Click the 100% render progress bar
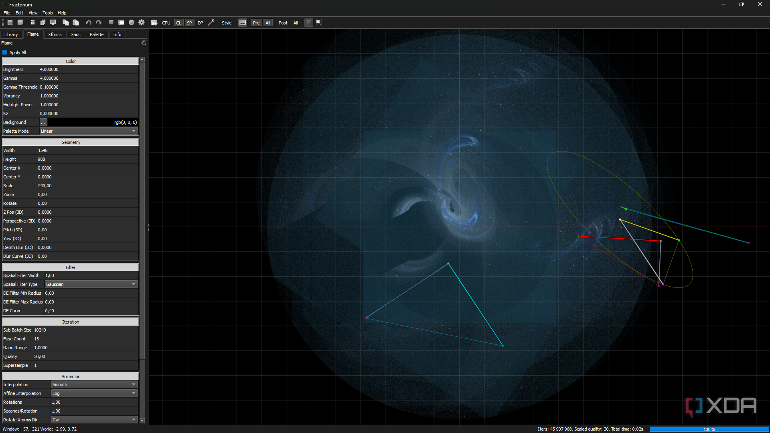This screenshot has height=433, width=770. tap(709, 429)
